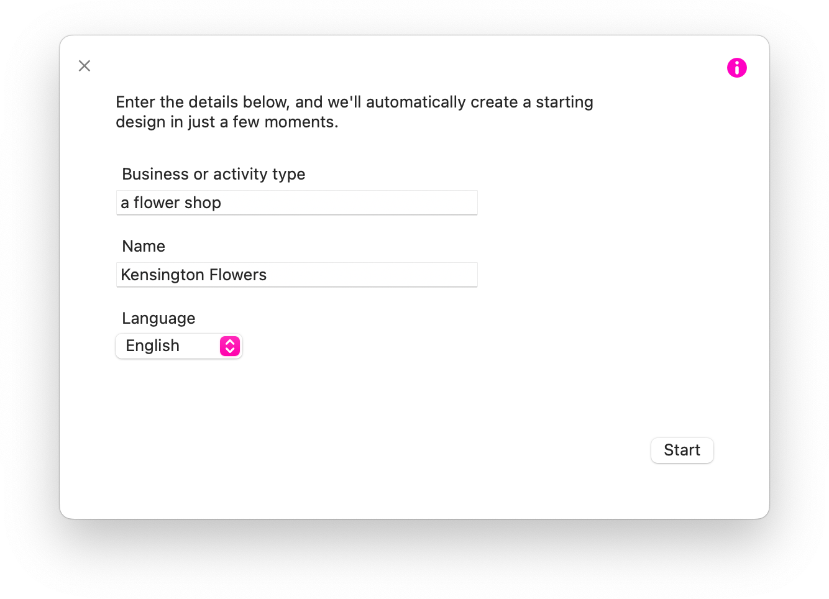Select the "English" value in the Language popup

153,346
